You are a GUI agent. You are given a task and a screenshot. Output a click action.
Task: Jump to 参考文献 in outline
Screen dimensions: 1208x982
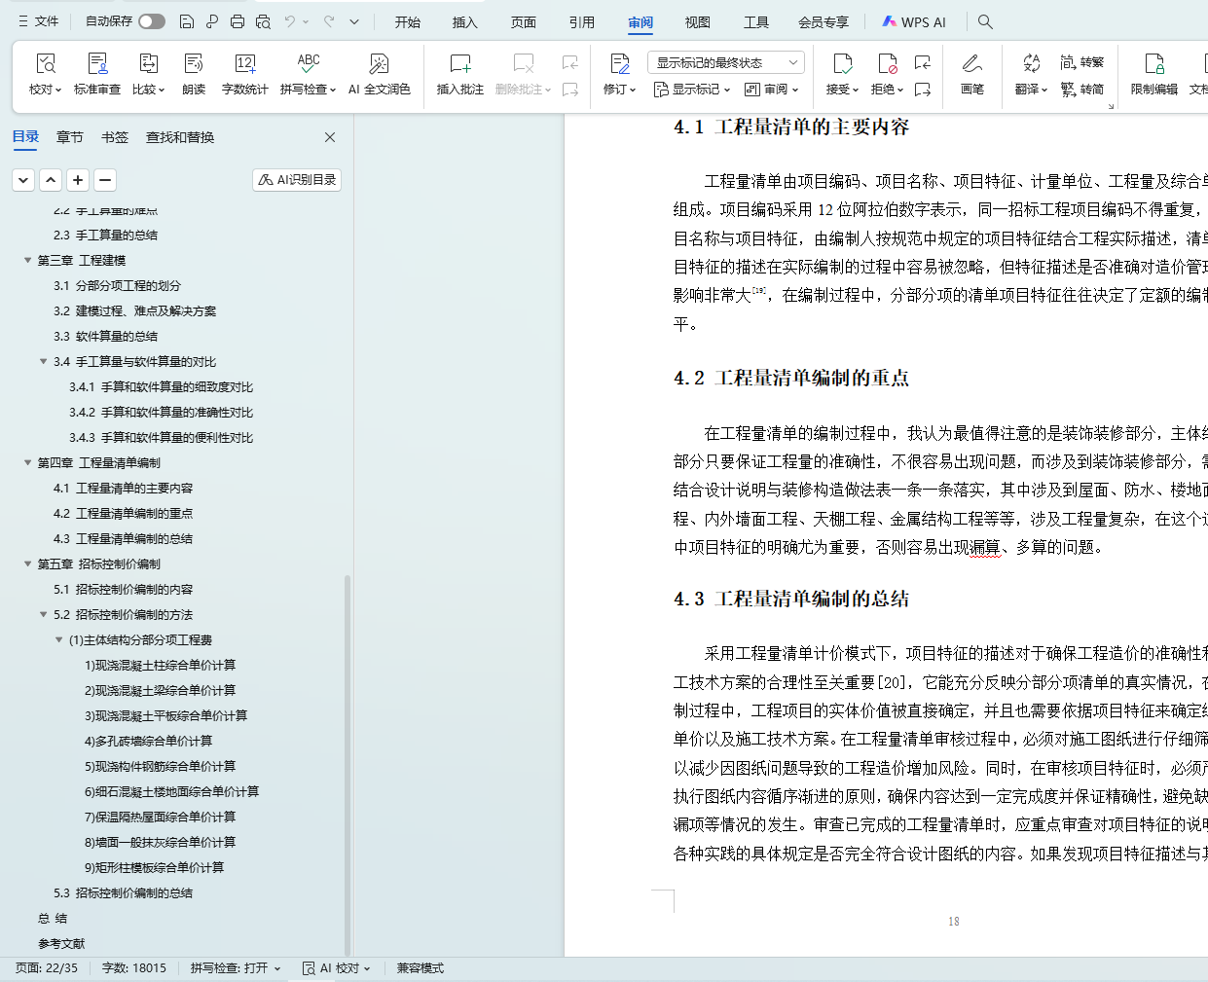pyautogui.click(x=61, y=943)
